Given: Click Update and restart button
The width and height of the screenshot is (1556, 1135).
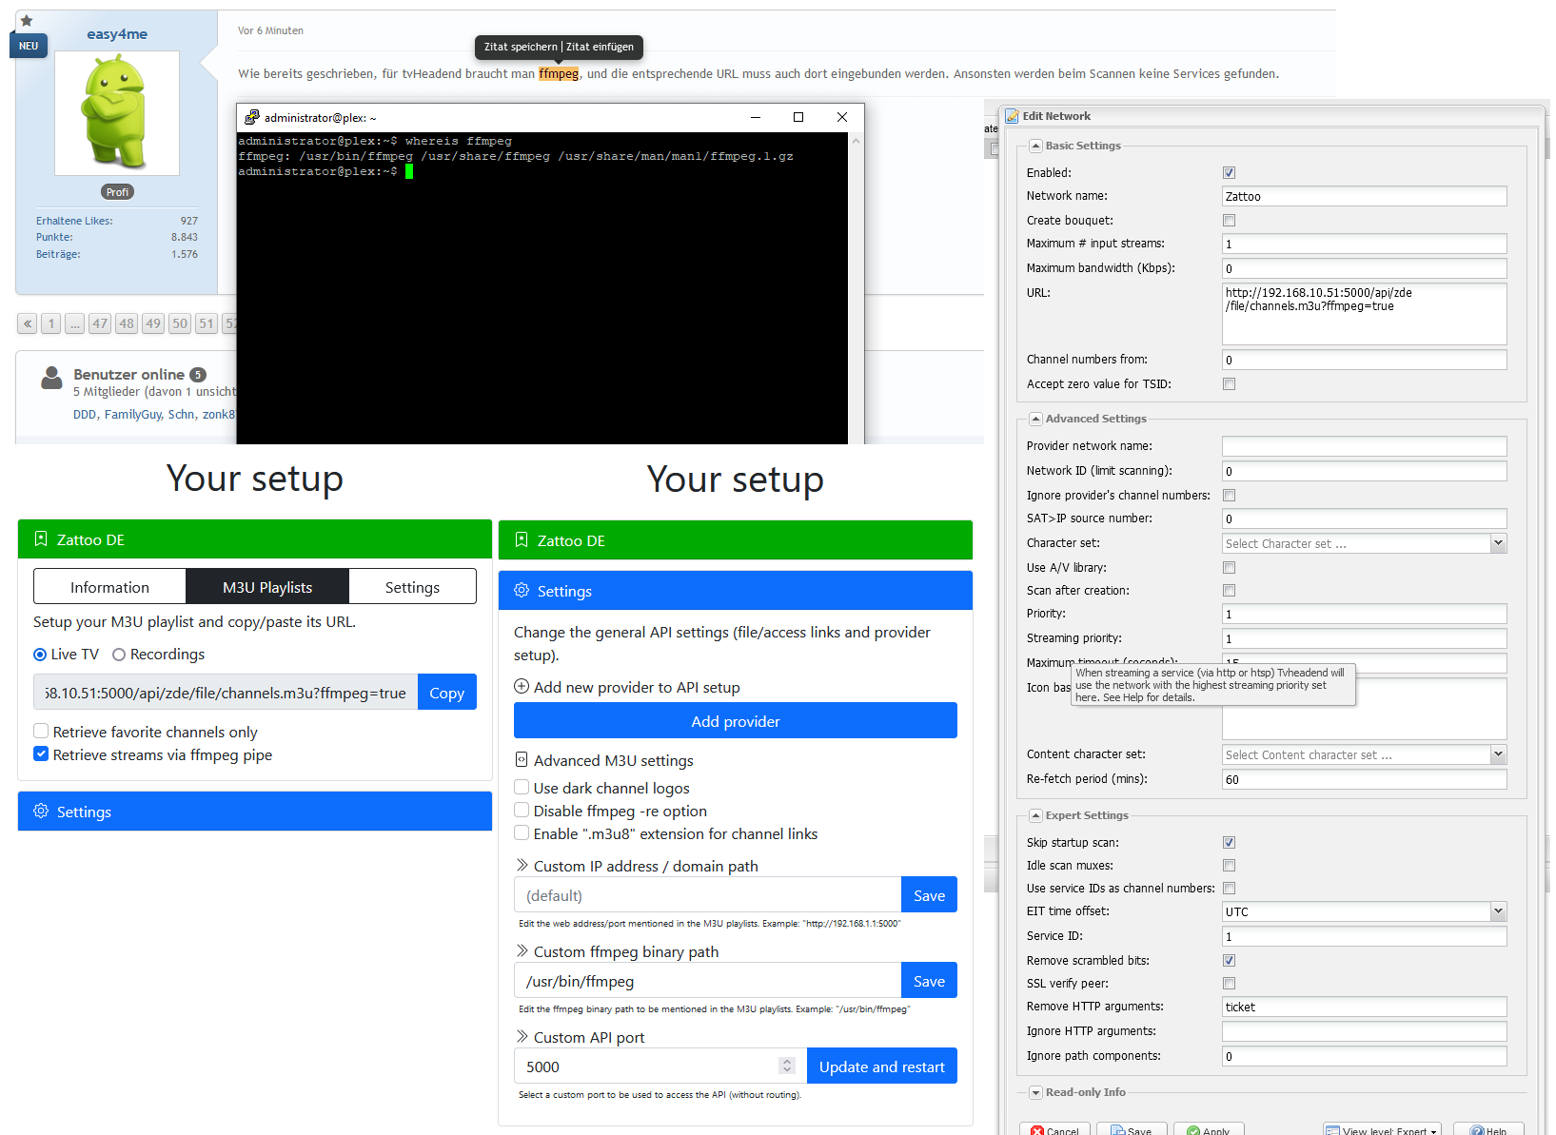Looking at the screenshot, I should 881,1066.
